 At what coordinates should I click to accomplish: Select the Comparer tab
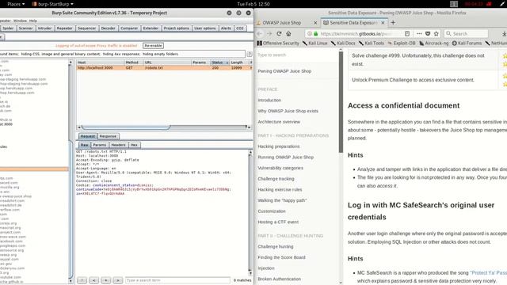click(x=129, y=28)
